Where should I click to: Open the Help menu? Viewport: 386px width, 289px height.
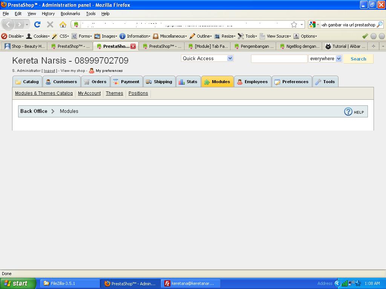pyautogui.click(x=106, y=14)
